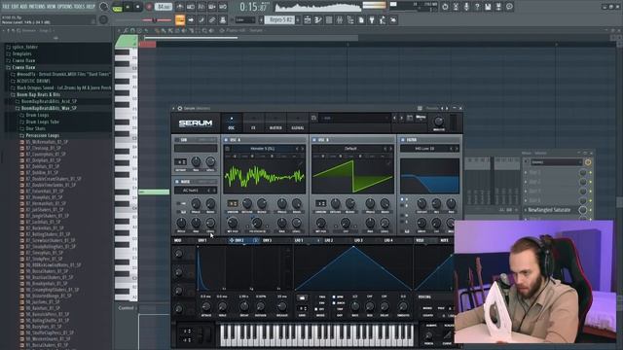Go to the previous Serum preset arrow
623x350 pixels.
point(394,118)
